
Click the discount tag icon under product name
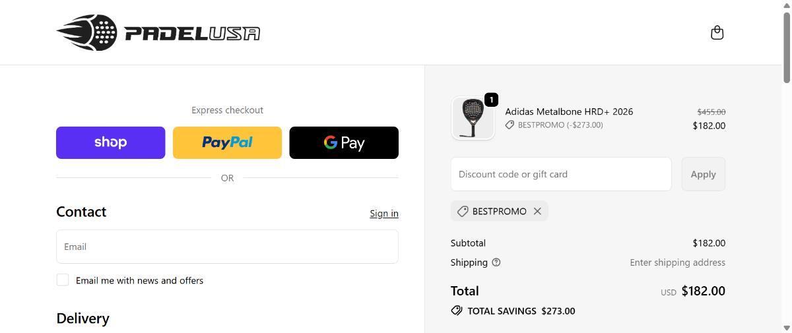pos(510,125)
